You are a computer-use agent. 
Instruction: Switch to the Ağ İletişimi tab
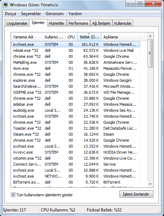[101, 23]
